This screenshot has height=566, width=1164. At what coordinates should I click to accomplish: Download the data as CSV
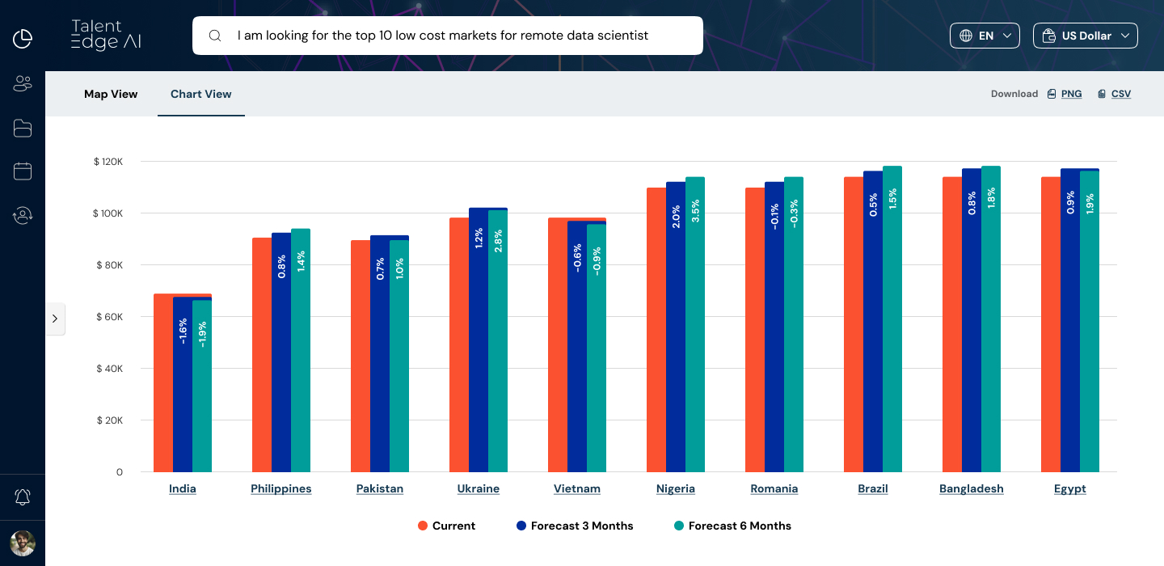(1115, 94)
